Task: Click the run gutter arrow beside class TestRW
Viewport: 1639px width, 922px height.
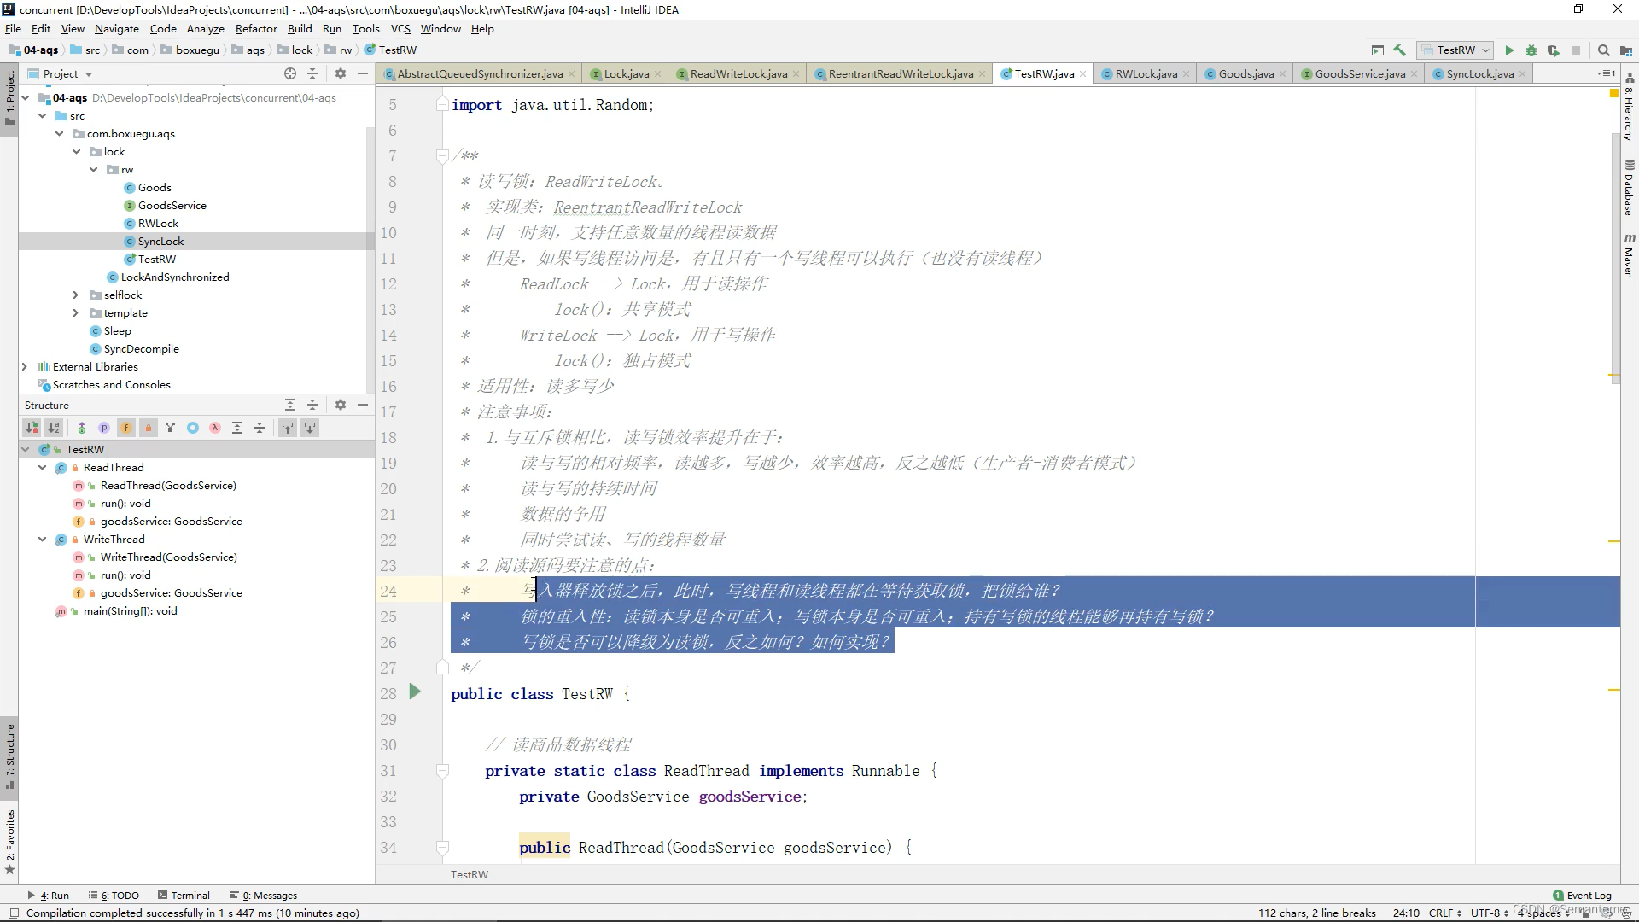Action: coord(415,692)
